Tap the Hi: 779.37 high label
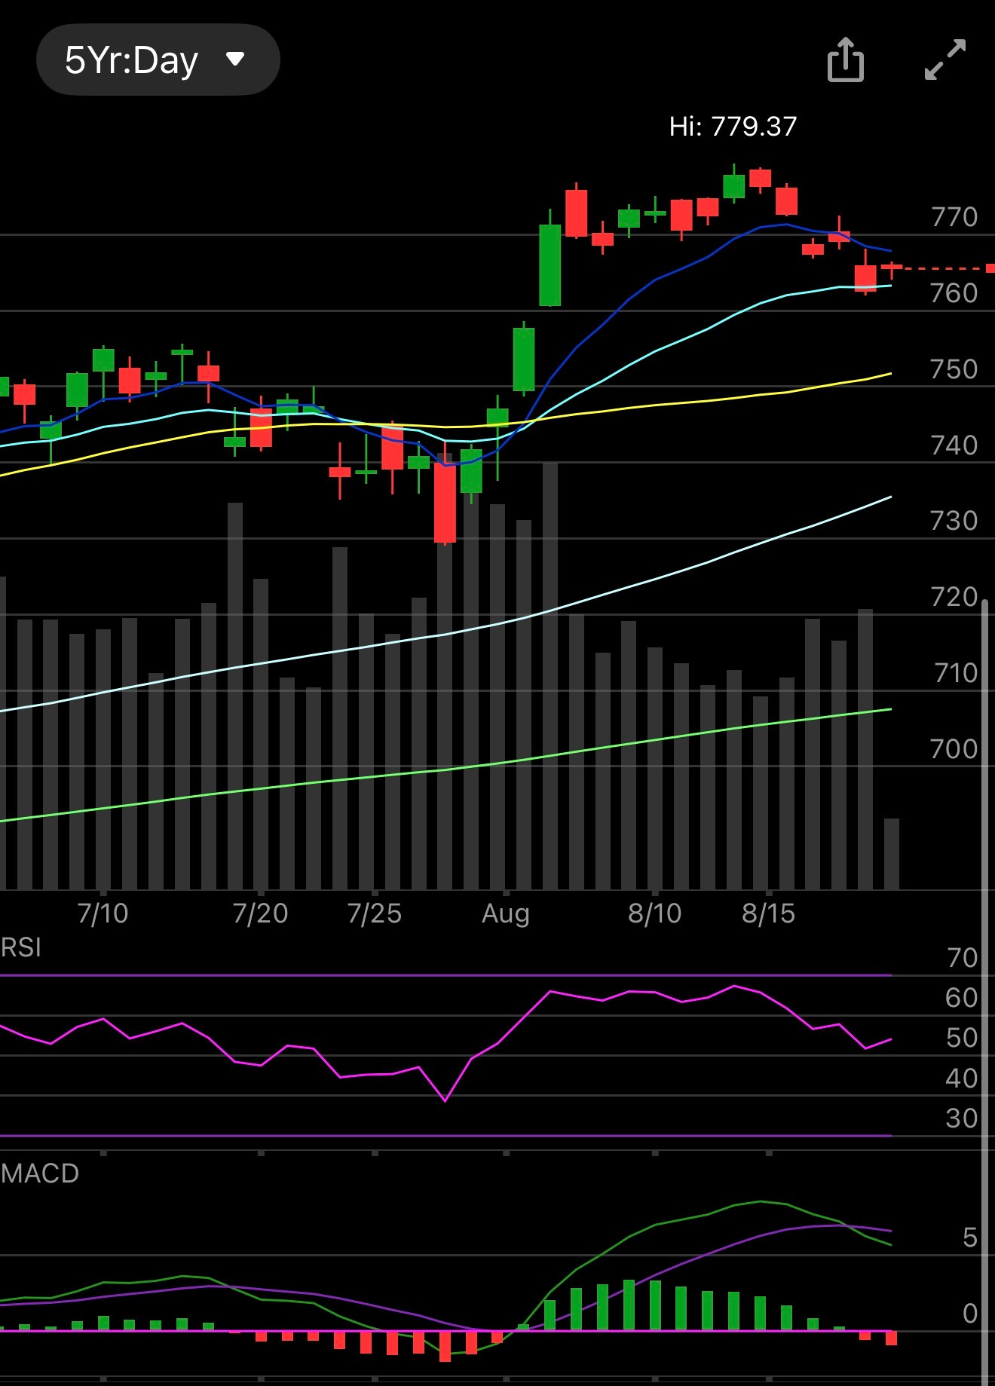The width and height of the screenshot is (995, 1386). click(733, 126)
